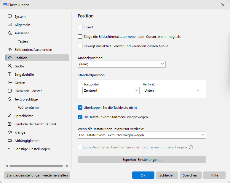Click the Sonstige Einstellungen ellipsis icon
The image size is (230, 183).
click(10, 149)
